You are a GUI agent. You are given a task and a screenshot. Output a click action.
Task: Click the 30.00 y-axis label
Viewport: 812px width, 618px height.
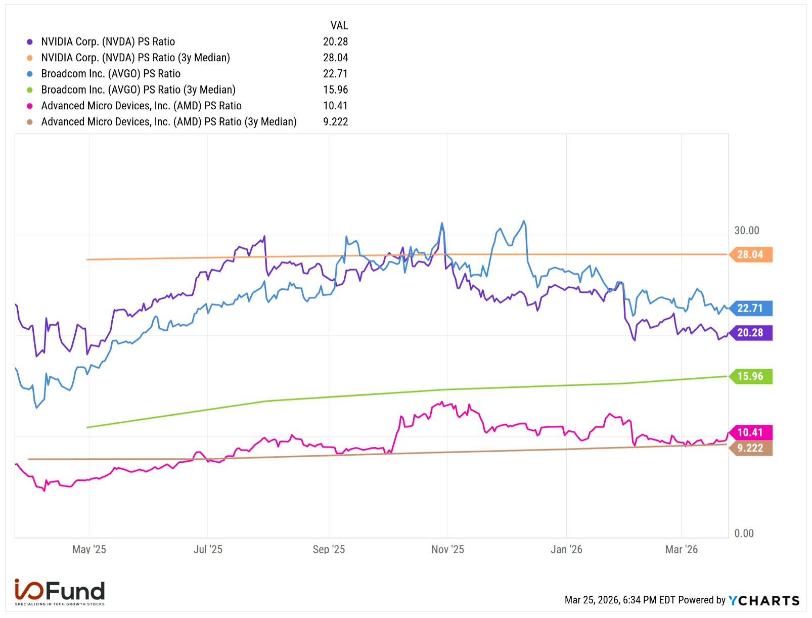click(x=747, y=231)
